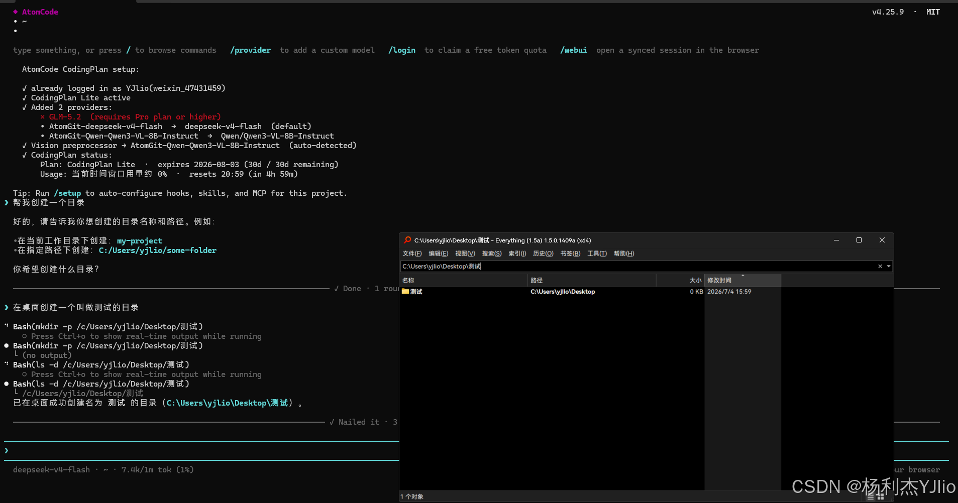Click the 在桌面创建一个叫做测试的目录 prompt line

click(76, 308)
